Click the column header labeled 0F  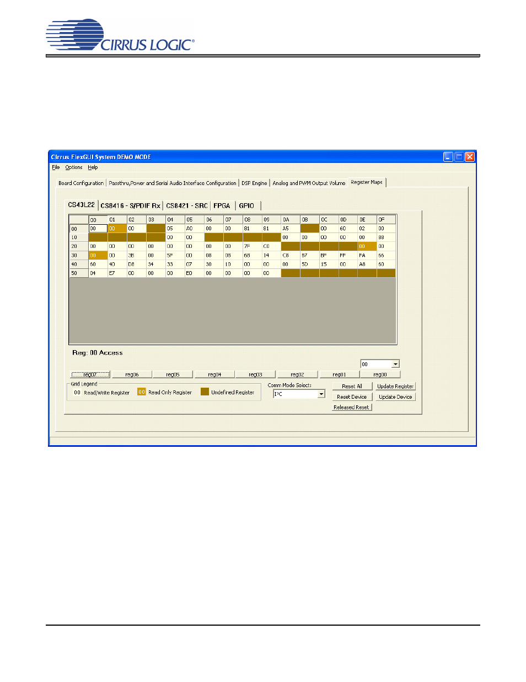(x=387, y=219)
